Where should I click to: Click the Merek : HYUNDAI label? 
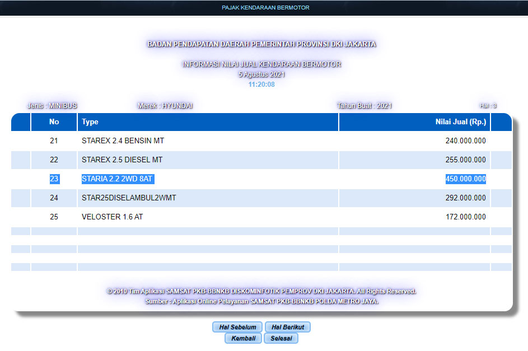click(x=165, y=106)
